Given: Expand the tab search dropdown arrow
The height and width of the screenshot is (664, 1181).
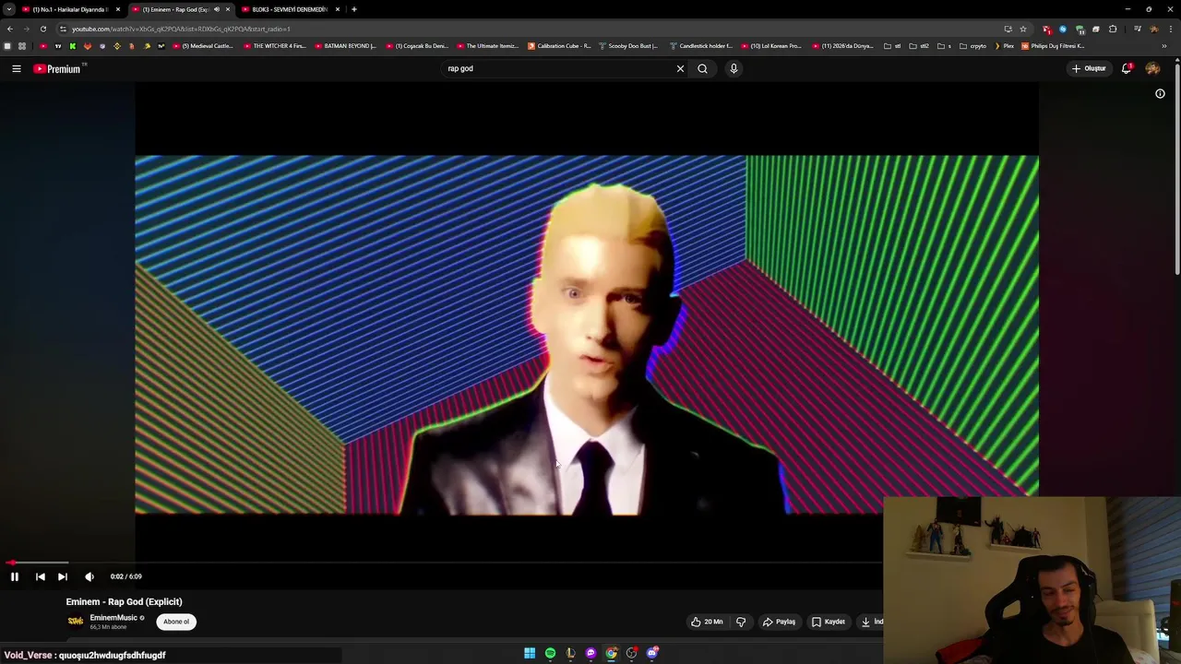Looking at the screenshot, I should tap(9, 9).
